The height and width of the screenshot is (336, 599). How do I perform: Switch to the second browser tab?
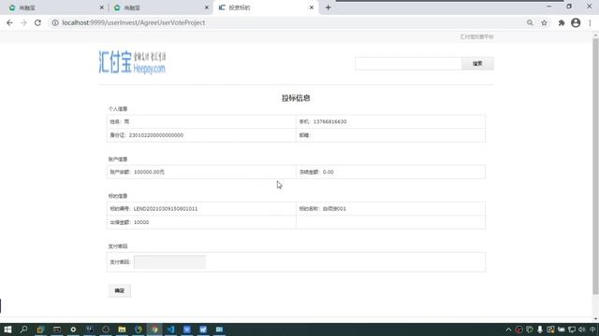pyautogui.click(x=160, y=7)
